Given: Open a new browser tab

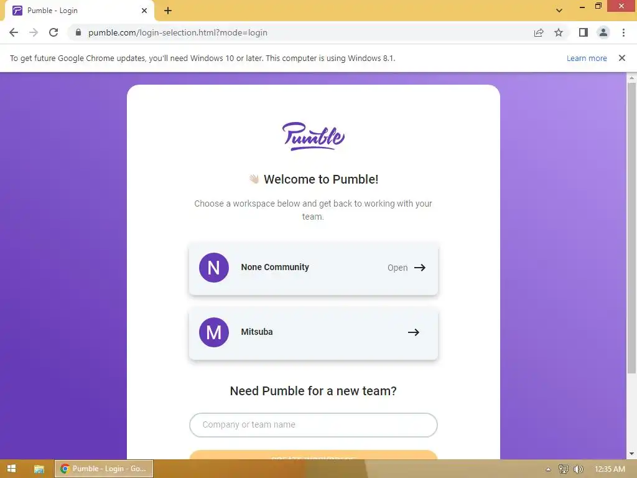Looking at the screenshot, I should (x=168, y=11).
